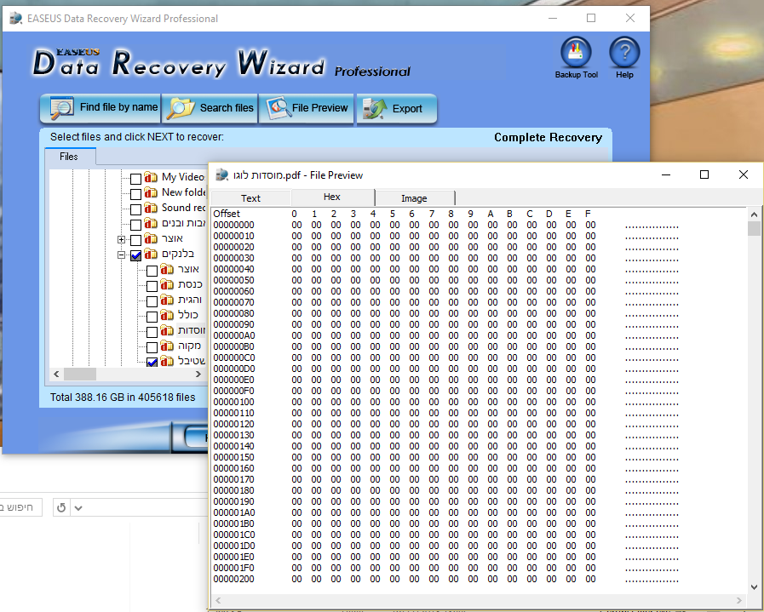764x612 pixels.
Task: Click the Explorer search field
Action: tap(20, 507)
